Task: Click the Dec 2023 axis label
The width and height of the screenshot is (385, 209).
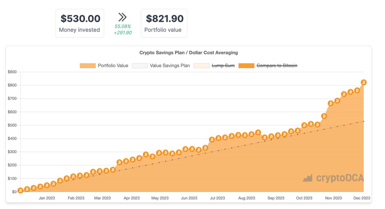Action: tap(362, 198)
